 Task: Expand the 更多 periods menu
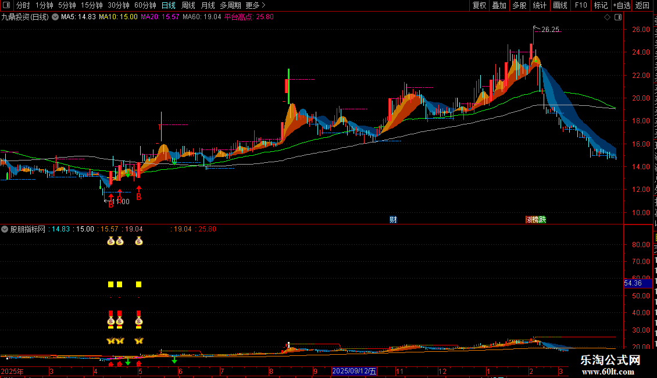[255, 5]
